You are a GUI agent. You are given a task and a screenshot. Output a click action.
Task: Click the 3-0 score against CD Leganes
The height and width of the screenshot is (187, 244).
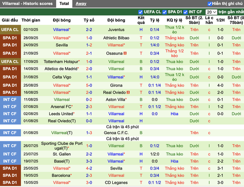pyautogui.click(x=89, y=183)
